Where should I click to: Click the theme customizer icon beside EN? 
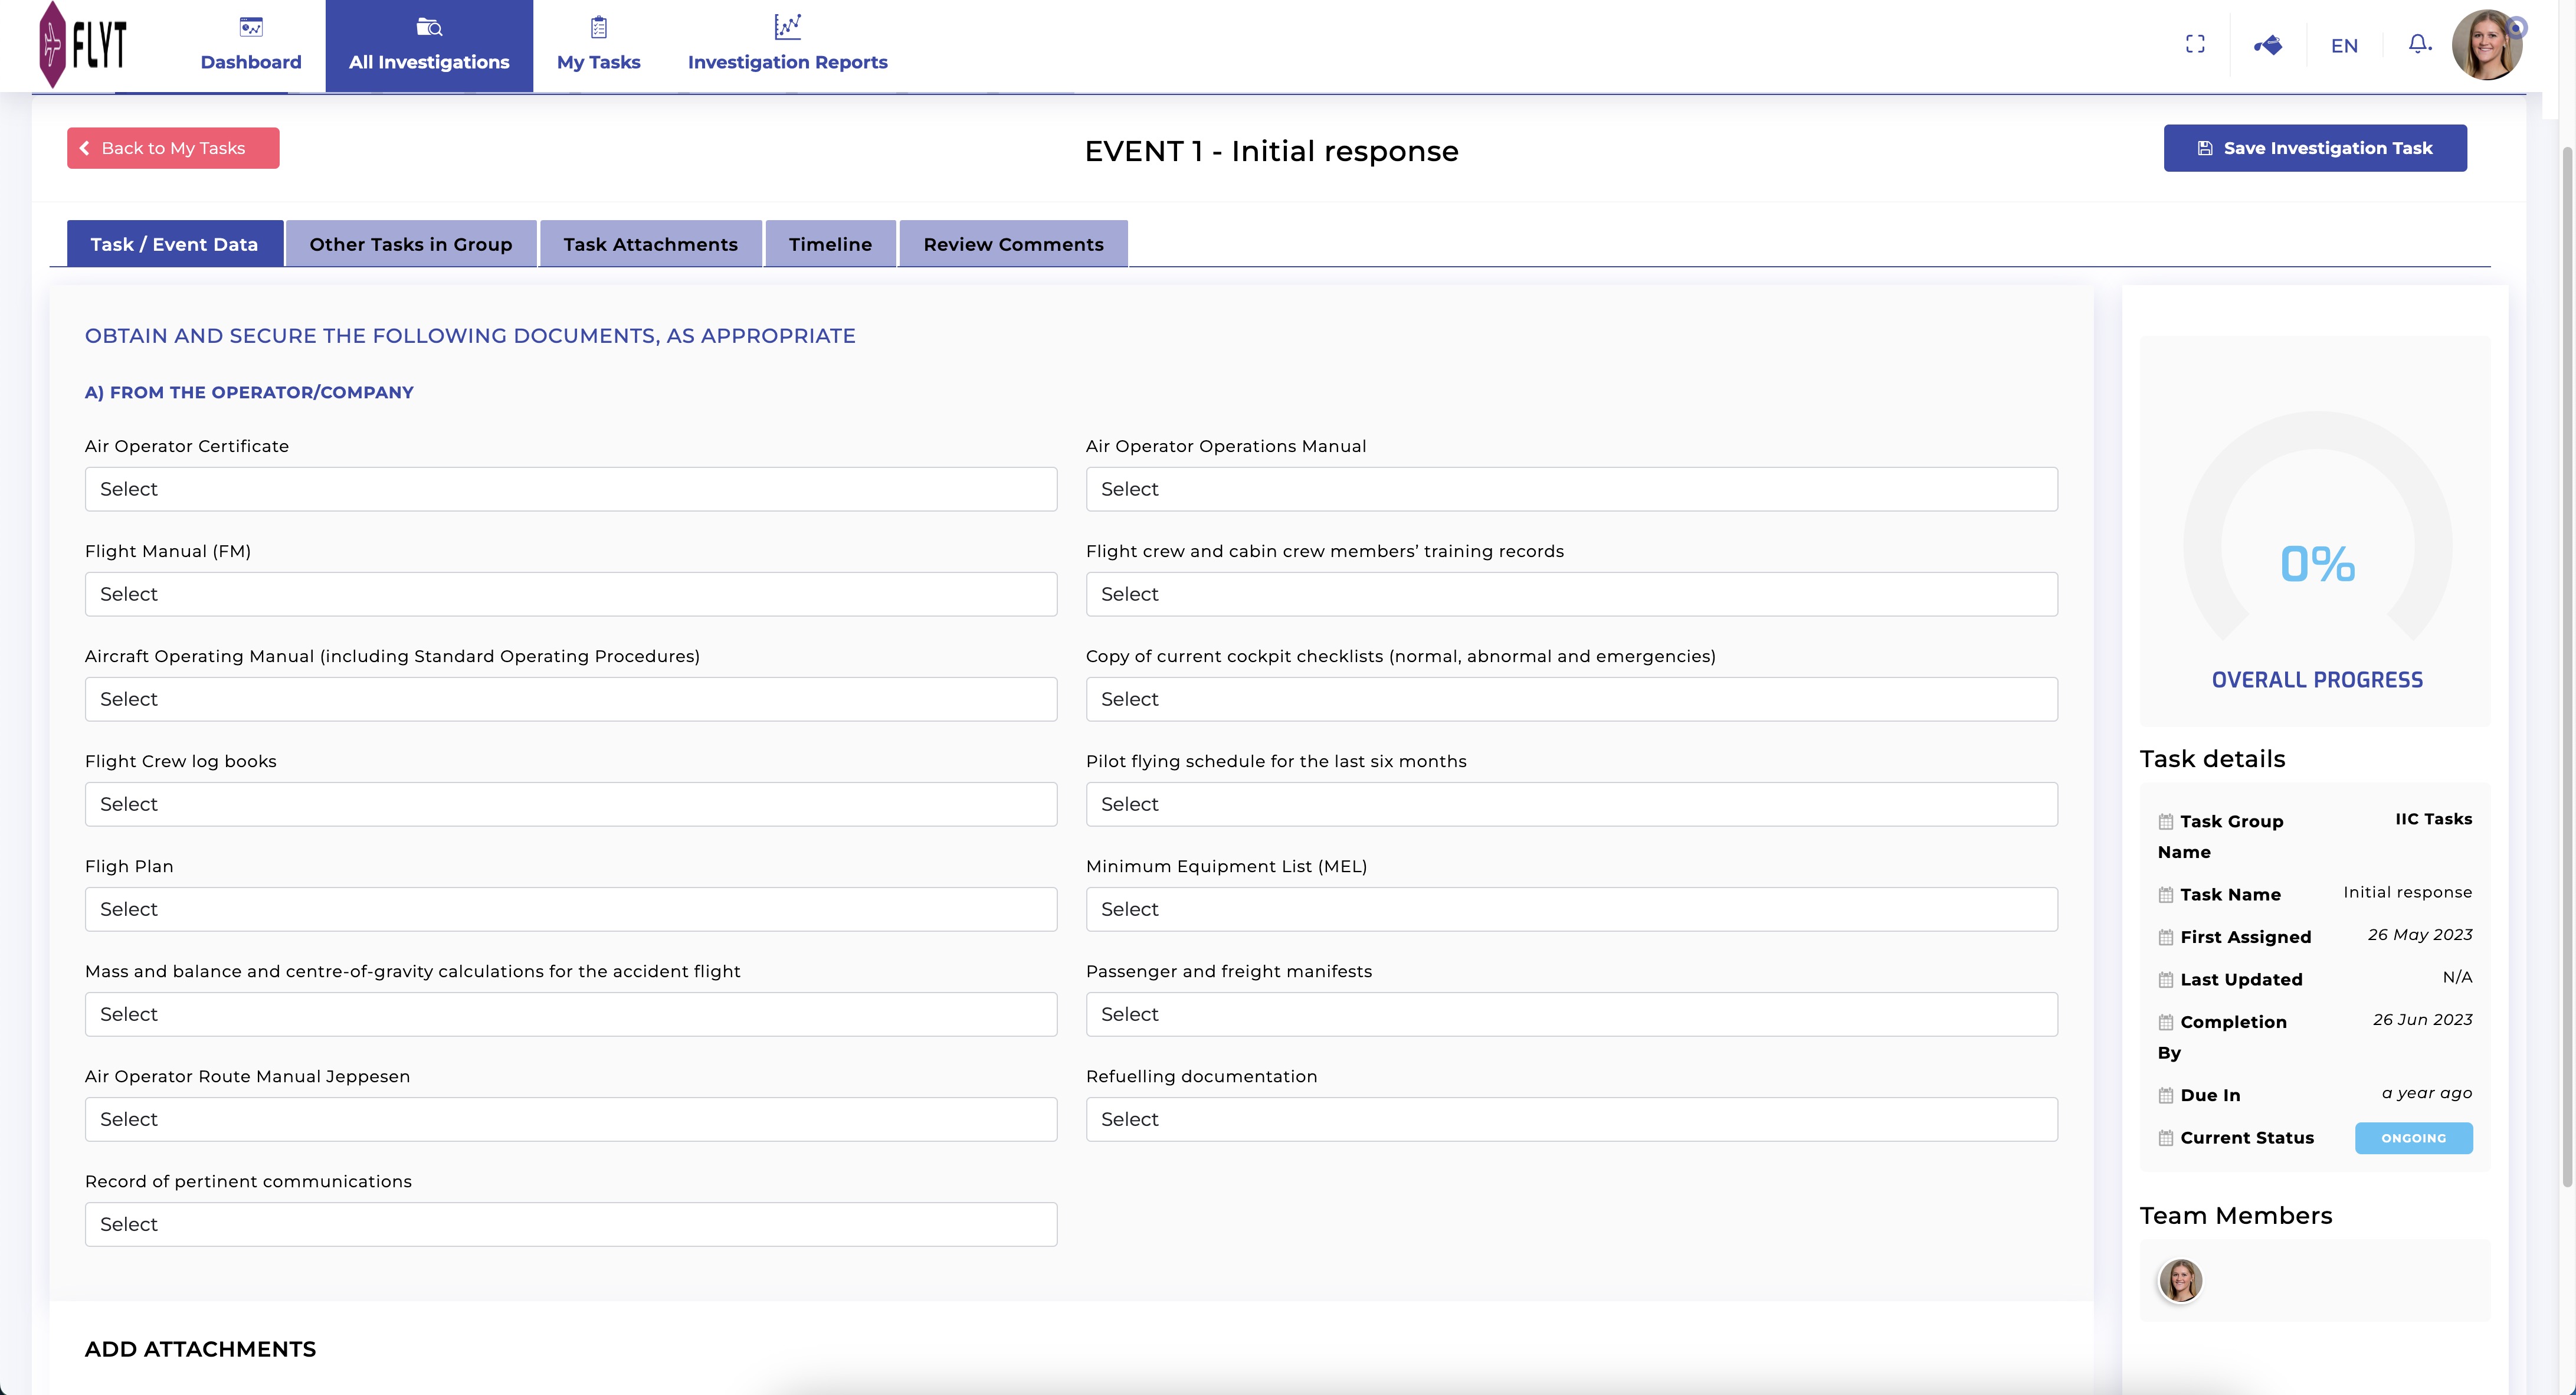coord(2268,45)
